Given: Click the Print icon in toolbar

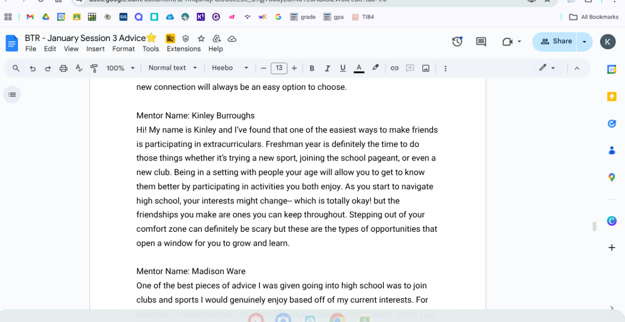Looking at the screenshot, I should (63, 68).
